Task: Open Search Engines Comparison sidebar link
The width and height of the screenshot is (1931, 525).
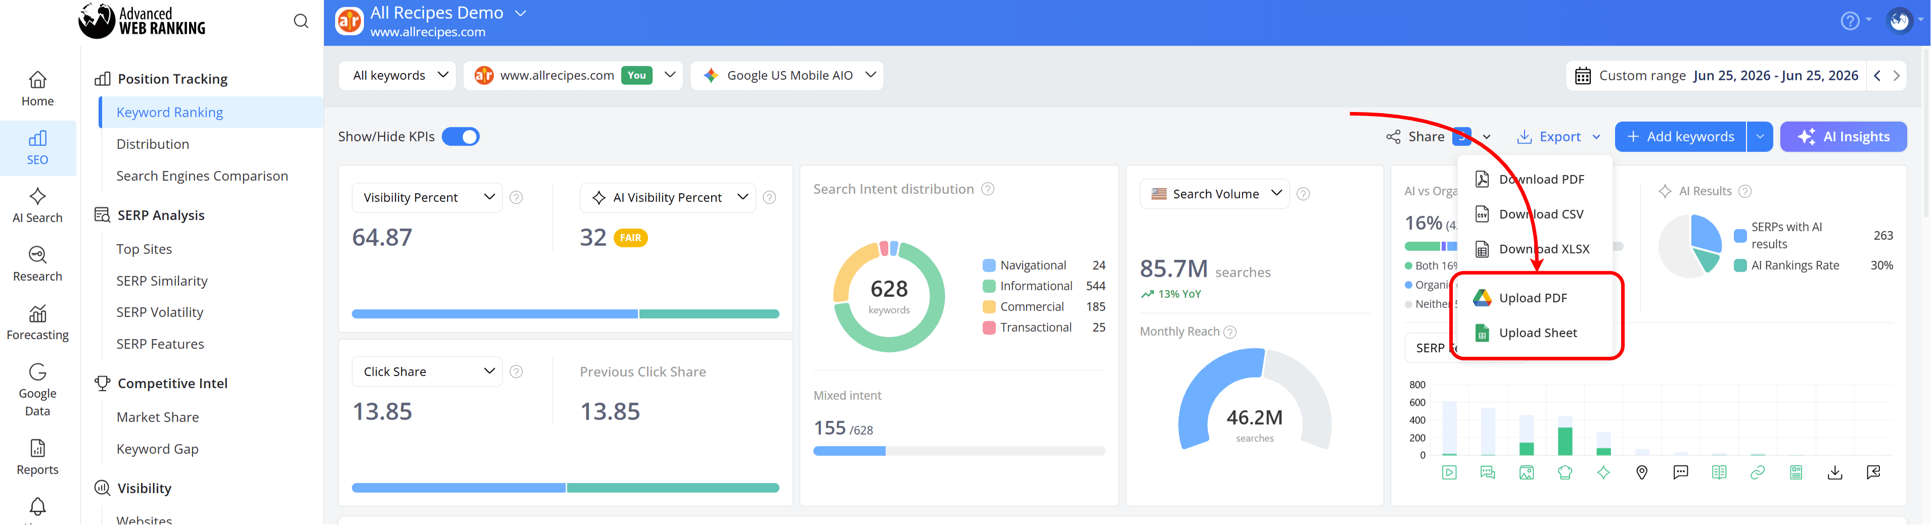Action: 202,176
